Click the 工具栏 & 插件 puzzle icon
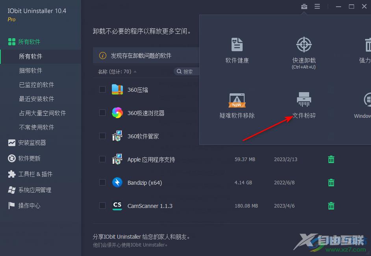This screenshot has width=371, height=256. (11, 174)
